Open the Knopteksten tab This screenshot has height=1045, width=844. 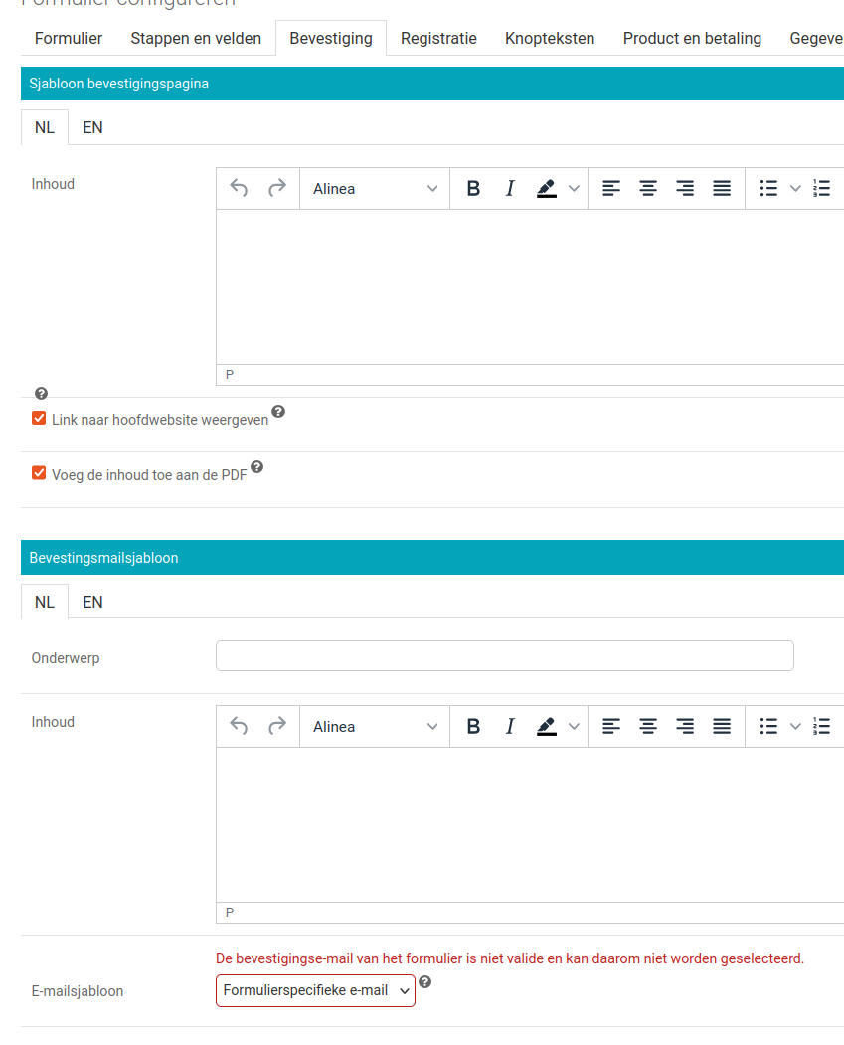pos(550,38)
